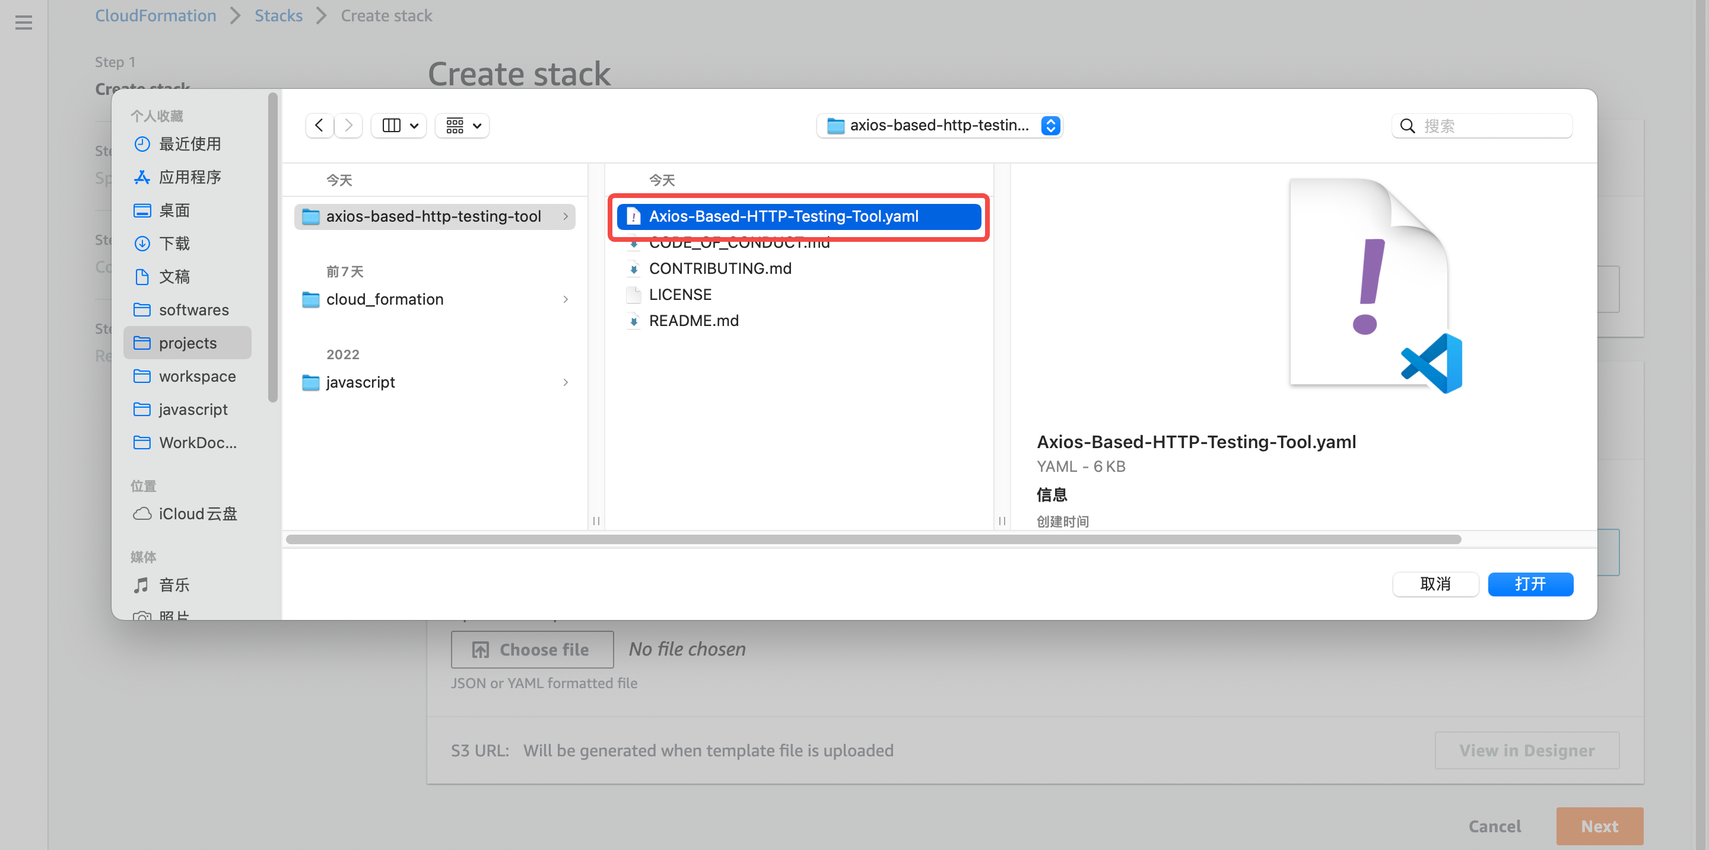Click the sidebar vertical scrollbar
The height and width of the screenshot is (850, 1709).
coord(272,247)
